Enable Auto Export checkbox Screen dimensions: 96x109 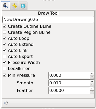(x=4, y=56)
